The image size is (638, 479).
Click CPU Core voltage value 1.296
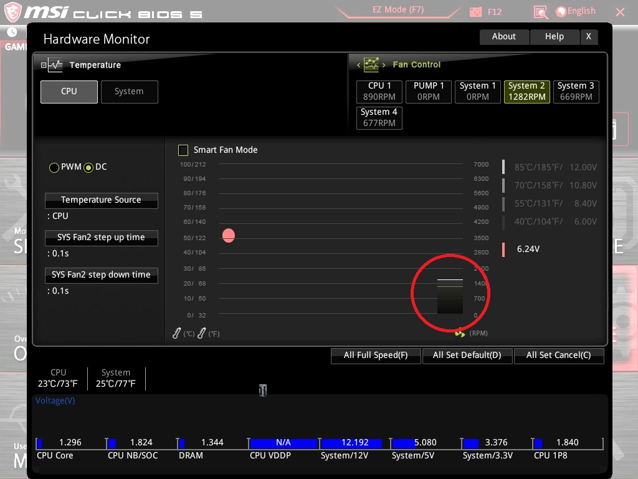tap(70, 443)
